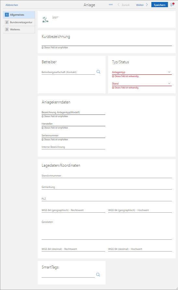Screen dimensions: 178x290
Task: Click the search icon in SmartTags
Action: click(98, 275)
